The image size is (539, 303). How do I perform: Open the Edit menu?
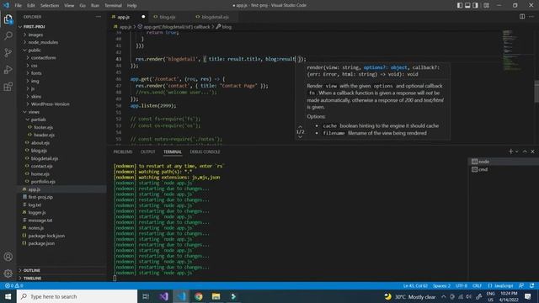click(31, 6)
